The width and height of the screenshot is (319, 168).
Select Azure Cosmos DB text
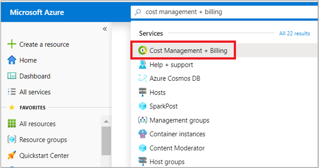pyautogui.click(x=175, y=78)
